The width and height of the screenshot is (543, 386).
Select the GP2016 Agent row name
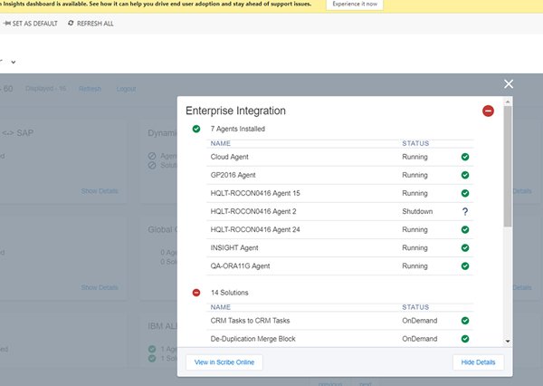coord(233,175)
